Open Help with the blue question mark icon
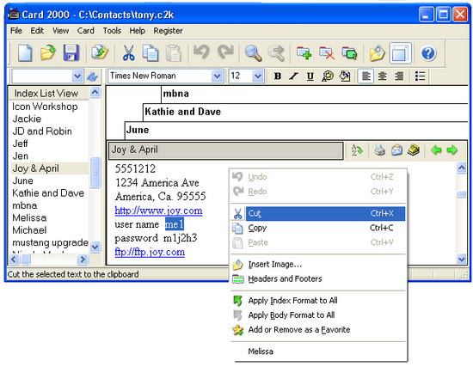The image size is (473, 379). click(x=428, y=53)
